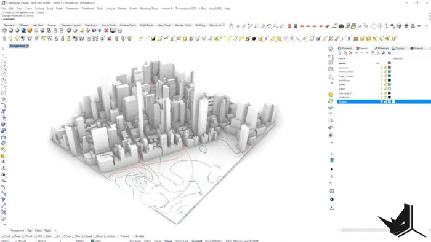The width and height of the screenshot is (431, 242).
Task: Switch to the Front viewport tab
Action: coord(38,230)
